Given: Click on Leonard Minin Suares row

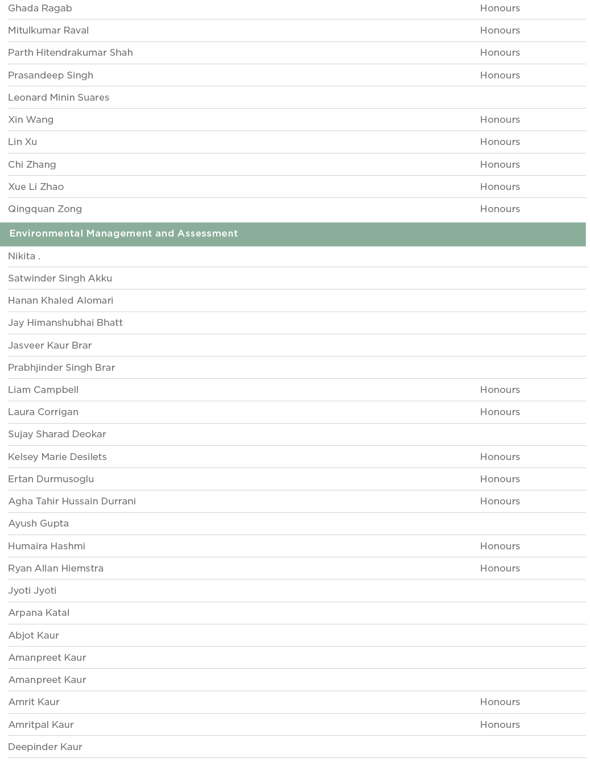Looking at the screenshot, I should 59,98.
